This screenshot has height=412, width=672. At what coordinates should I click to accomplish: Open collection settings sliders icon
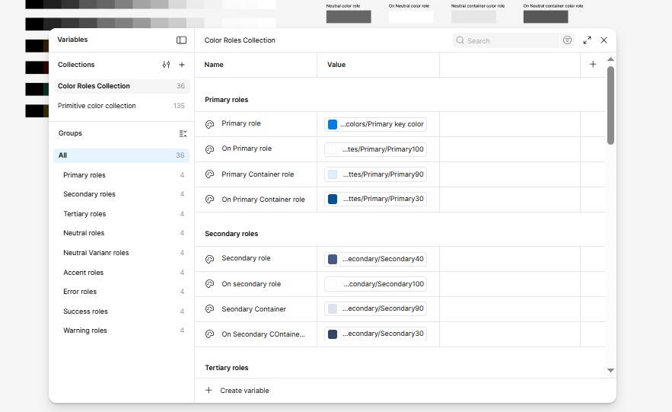(x=166, y=65)
